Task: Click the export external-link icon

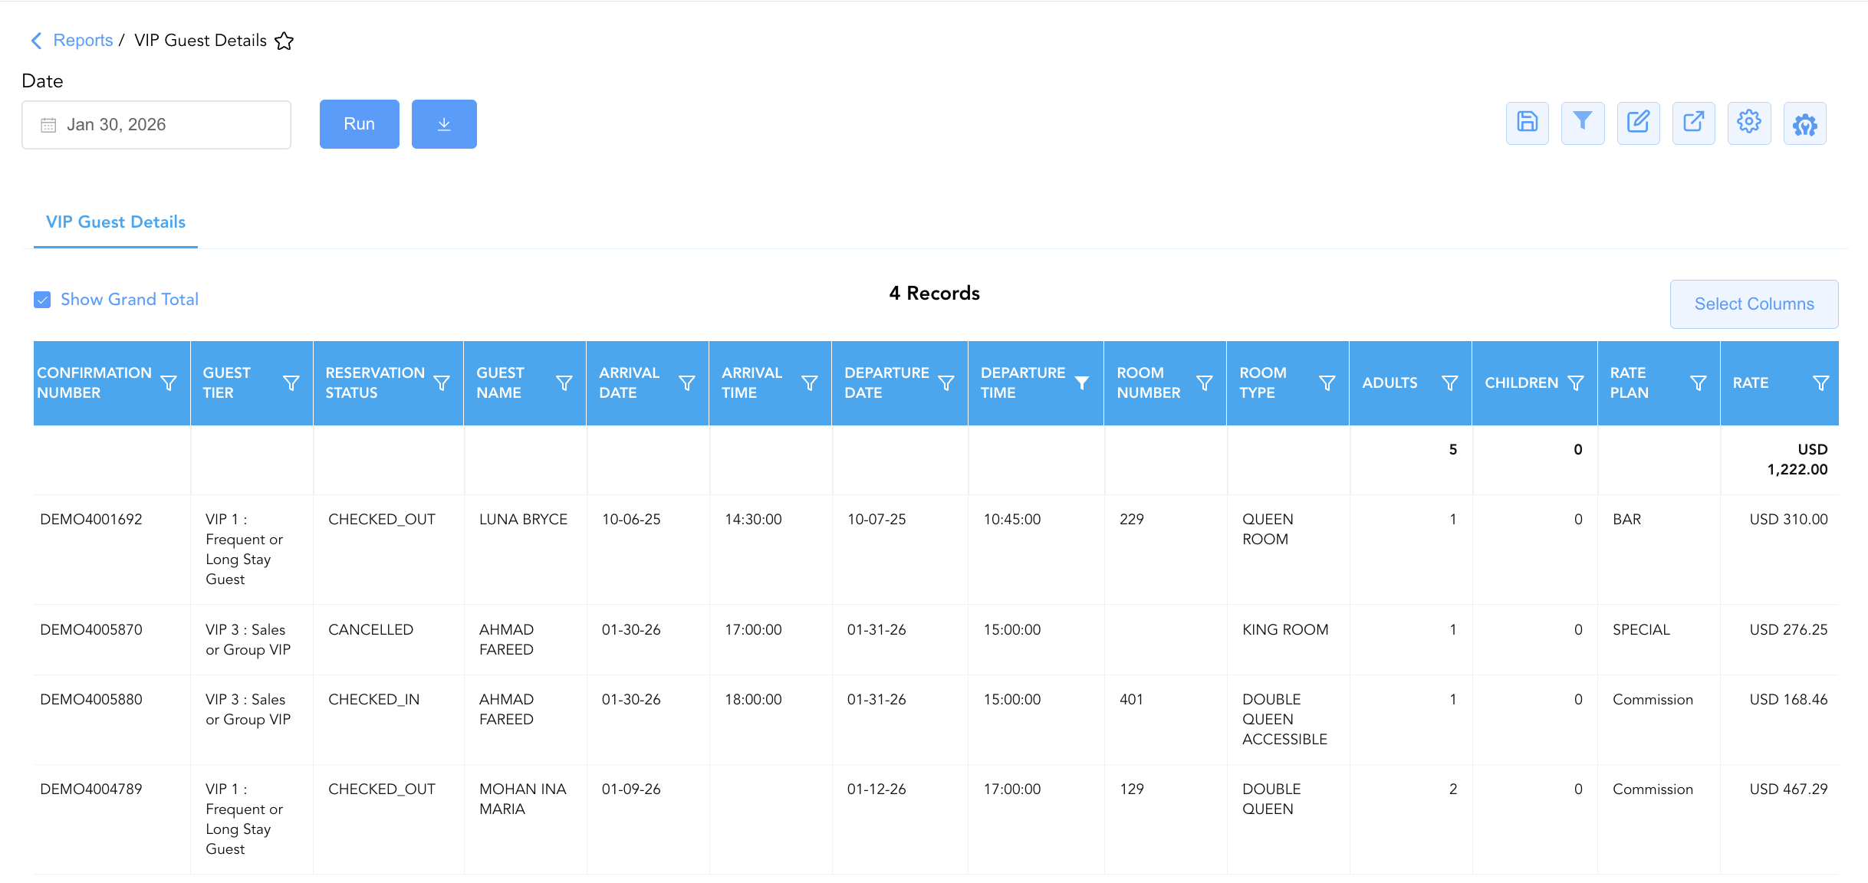Action: pyautogui.click(x=1693, y=123)
